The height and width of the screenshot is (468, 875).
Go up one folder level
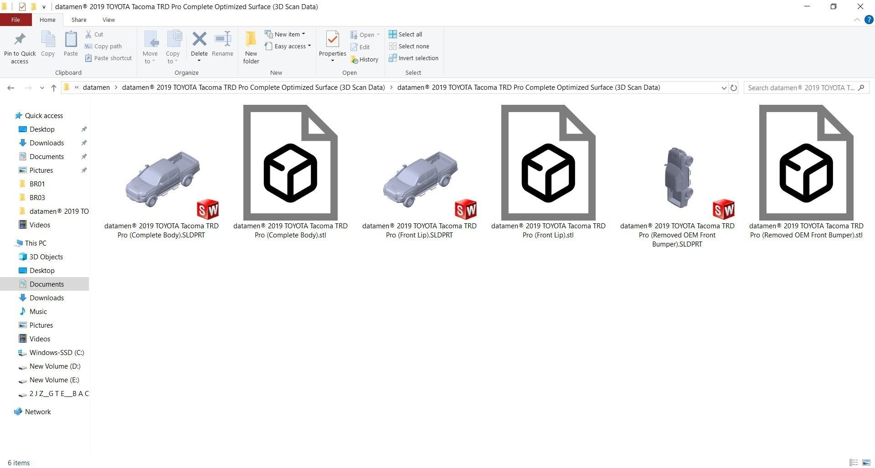point(54,87)
